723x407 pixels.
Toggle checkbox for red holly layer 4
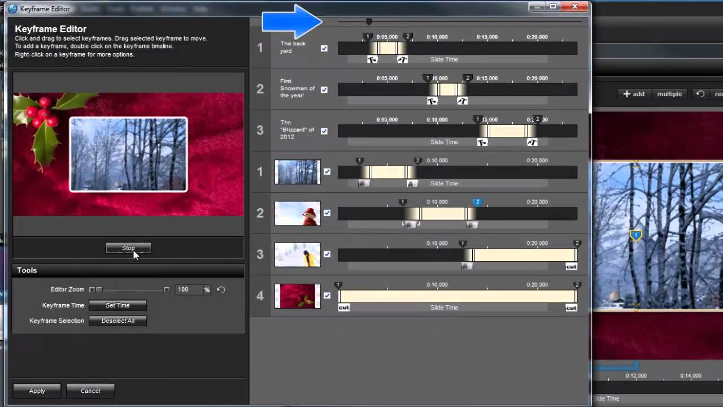(327, 296)
